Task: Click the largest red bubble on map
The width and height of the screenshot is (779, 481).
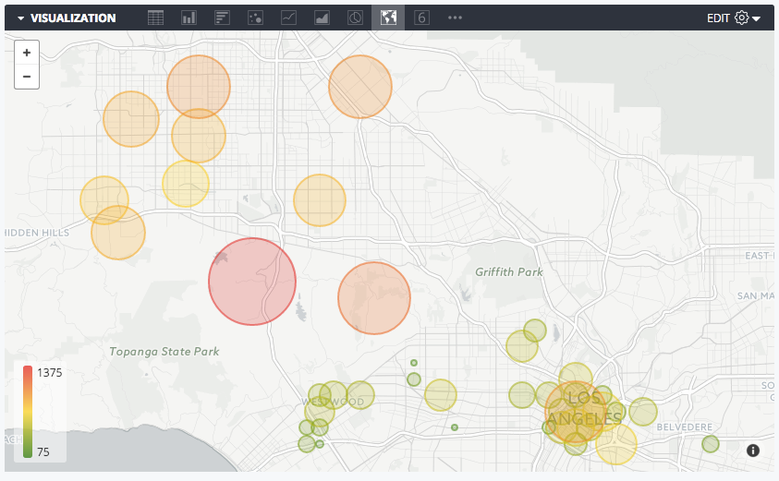Action: 252,282
